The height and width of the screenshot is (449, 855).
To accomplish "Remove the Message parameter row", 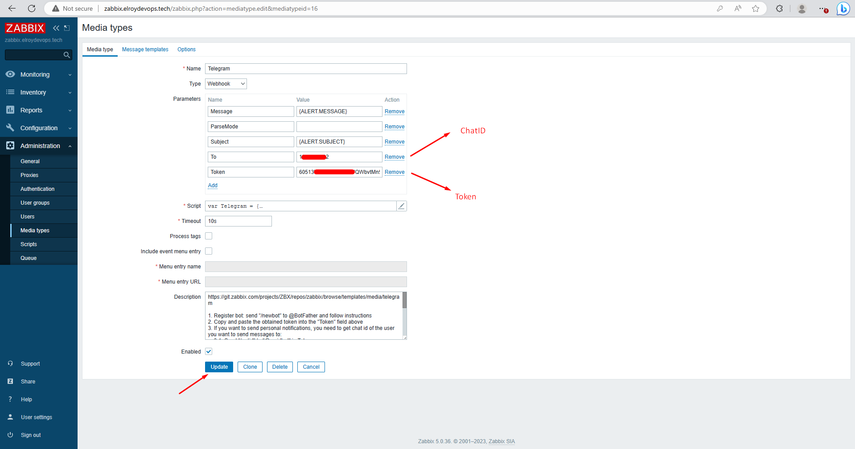I will (x=395, y=111).
